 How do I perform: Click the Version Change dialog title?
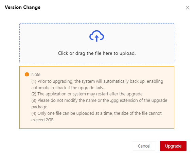pos(22,7)
